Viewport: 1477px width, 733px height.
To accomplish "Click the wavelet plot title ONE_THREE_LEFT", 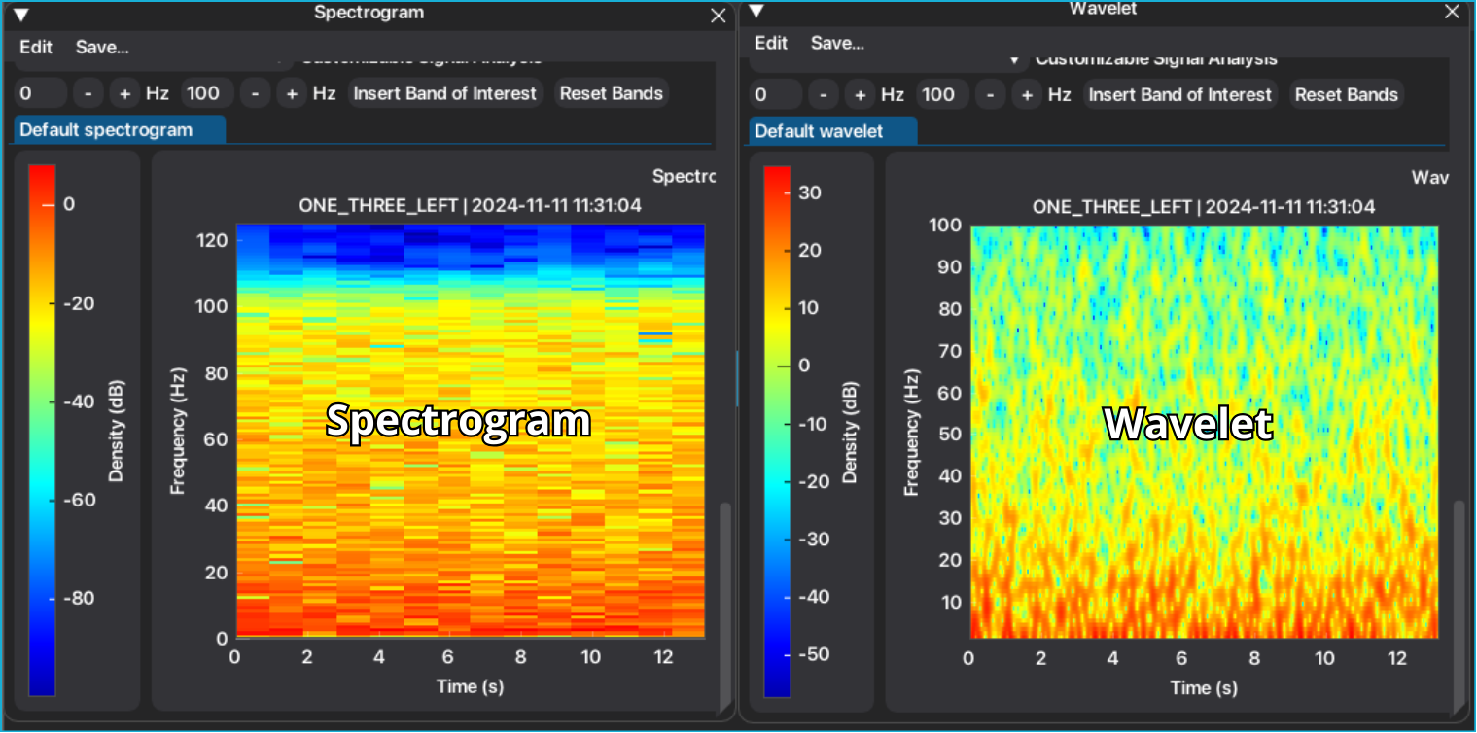I will [x=1204, y=207].
